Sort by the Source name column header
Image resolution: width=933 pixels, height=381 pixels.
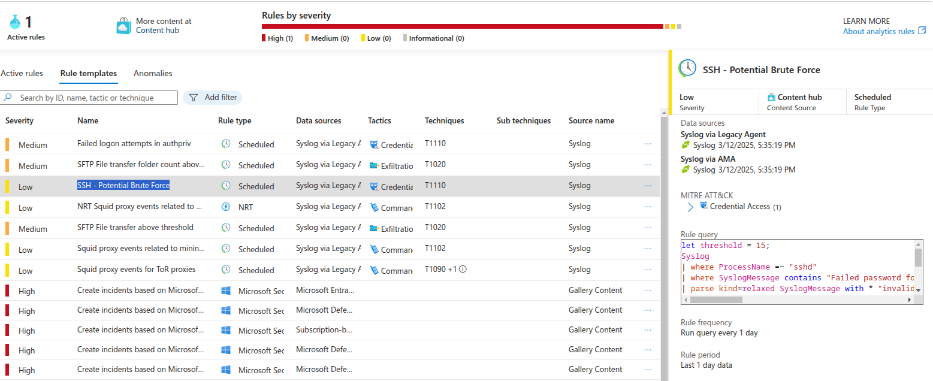click(591, 120)
